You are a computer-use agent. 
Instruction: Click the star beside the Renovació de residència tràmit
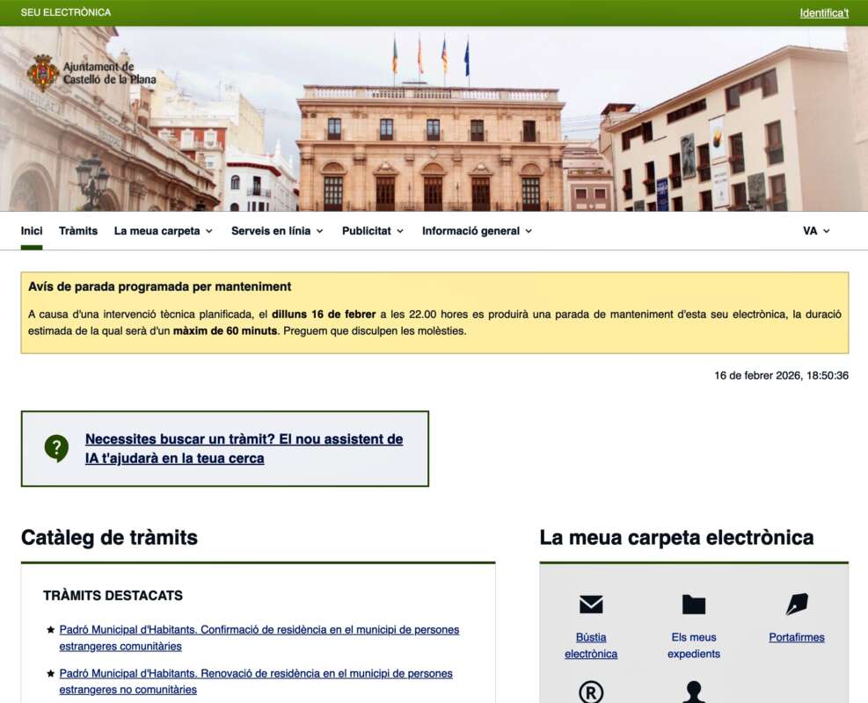(47, 673)
